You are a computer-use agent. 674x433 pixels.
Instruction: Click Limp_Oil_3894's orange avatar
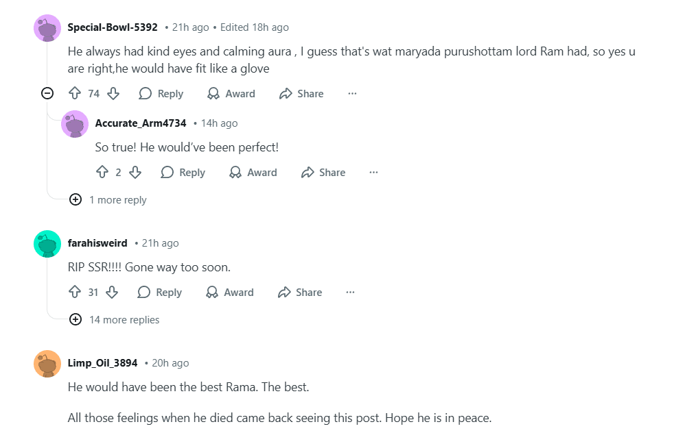tap(47, 364)
